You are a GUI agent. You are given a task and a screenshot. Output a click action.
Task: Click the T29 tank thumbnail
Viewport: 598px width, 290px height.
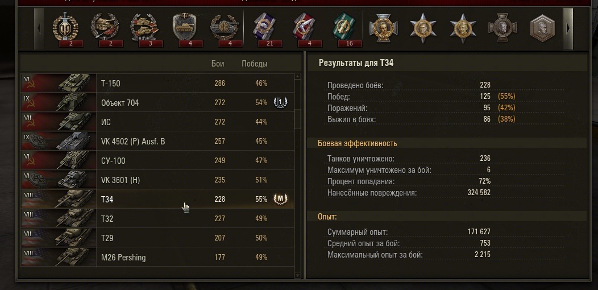[59, 238]
